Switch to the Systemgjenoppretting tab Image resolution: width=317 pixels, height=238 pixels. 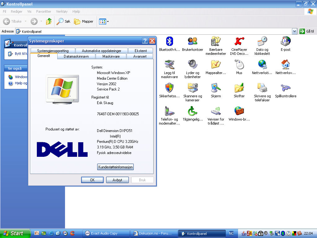pyautogui.click(x=53, y=51)
